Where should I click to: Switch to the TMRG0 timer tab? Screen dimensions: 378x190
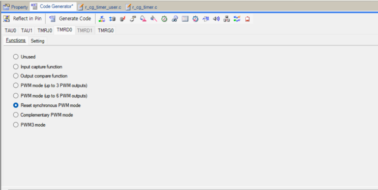[106, 30]
